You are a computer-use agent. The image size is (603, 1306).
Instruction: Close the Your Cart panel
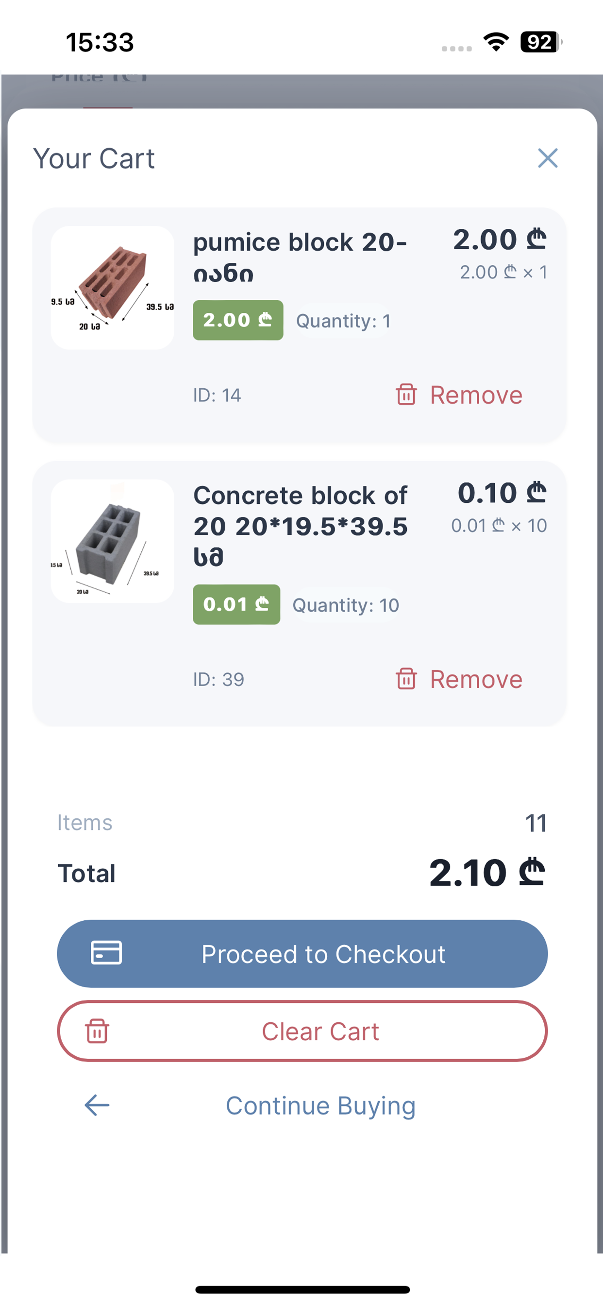tap(548, 158)
